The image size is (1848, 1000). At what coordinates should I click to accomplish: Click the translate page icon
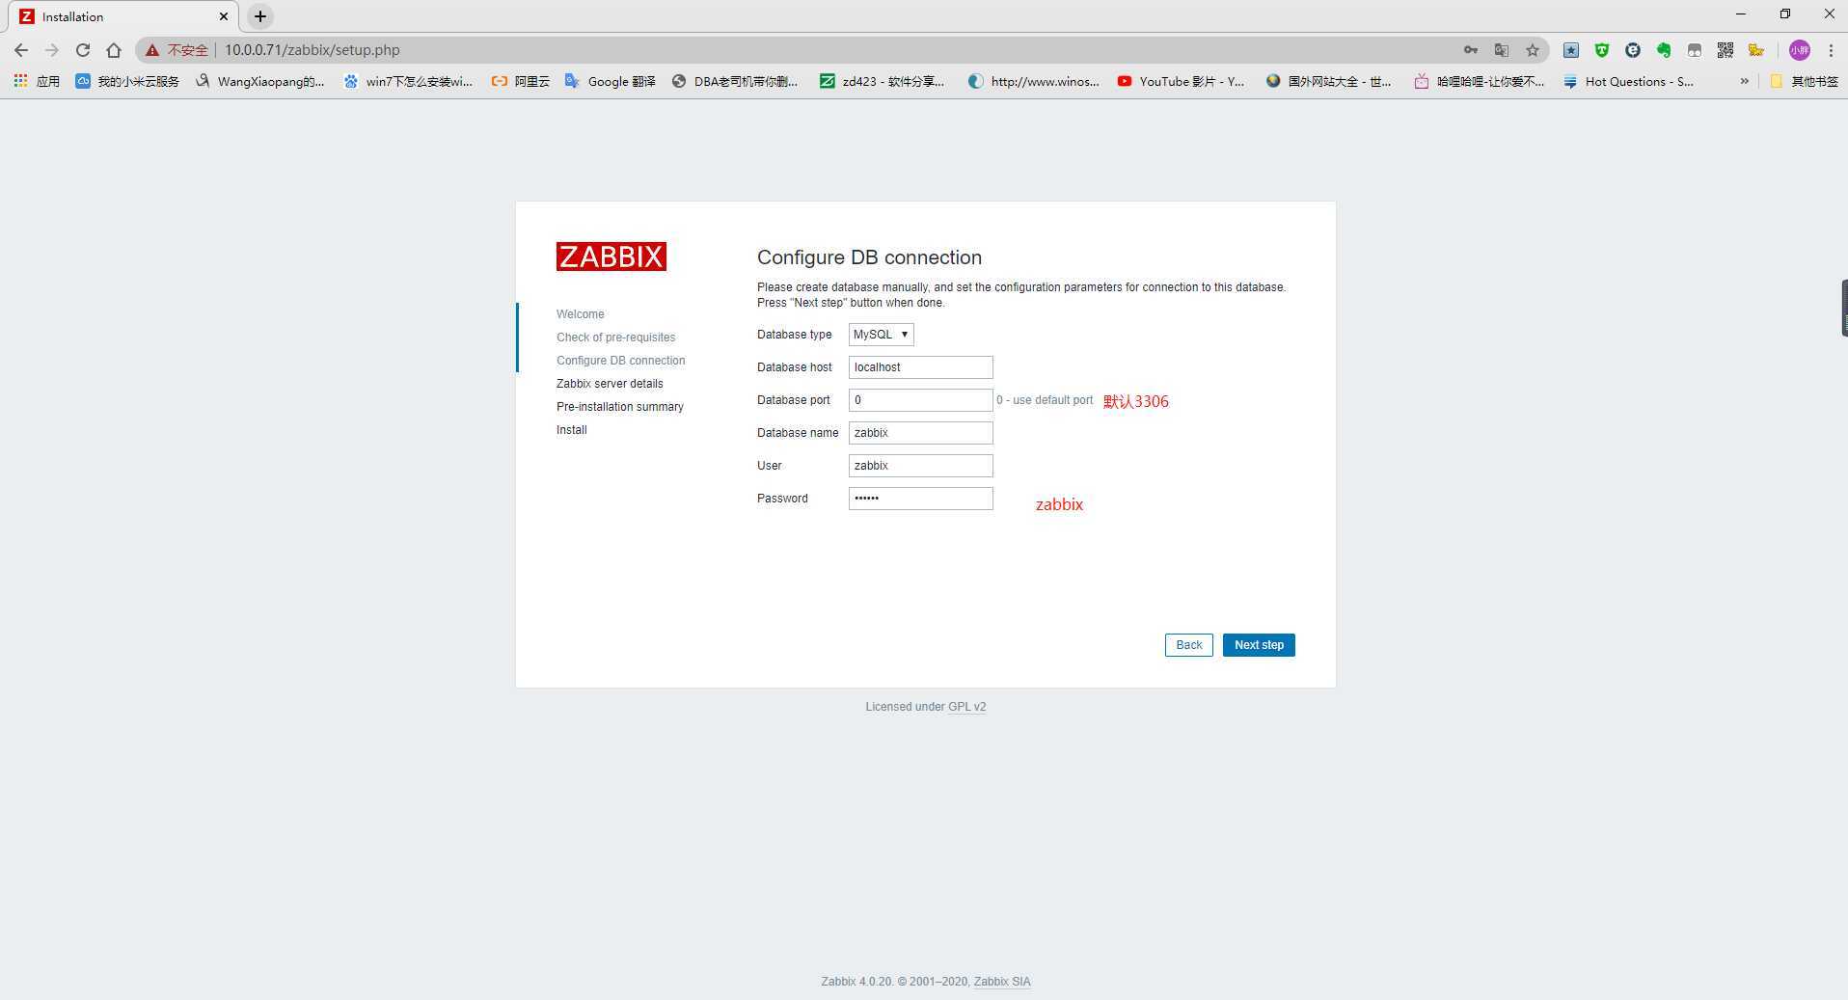pyautogui.click(x=1502, y=50)
